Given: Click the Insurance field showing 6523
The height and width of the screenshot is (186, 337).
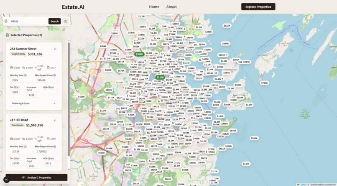Looking at the screenshot, I should 34,166.
